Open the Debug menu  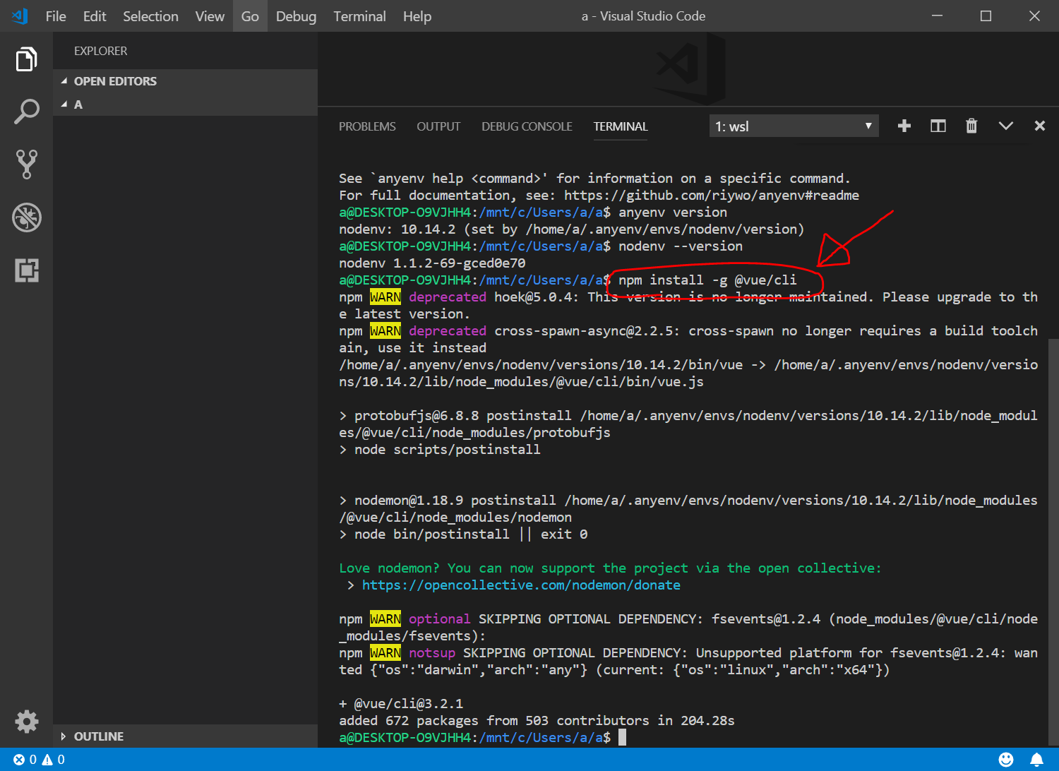pos(296,16)
